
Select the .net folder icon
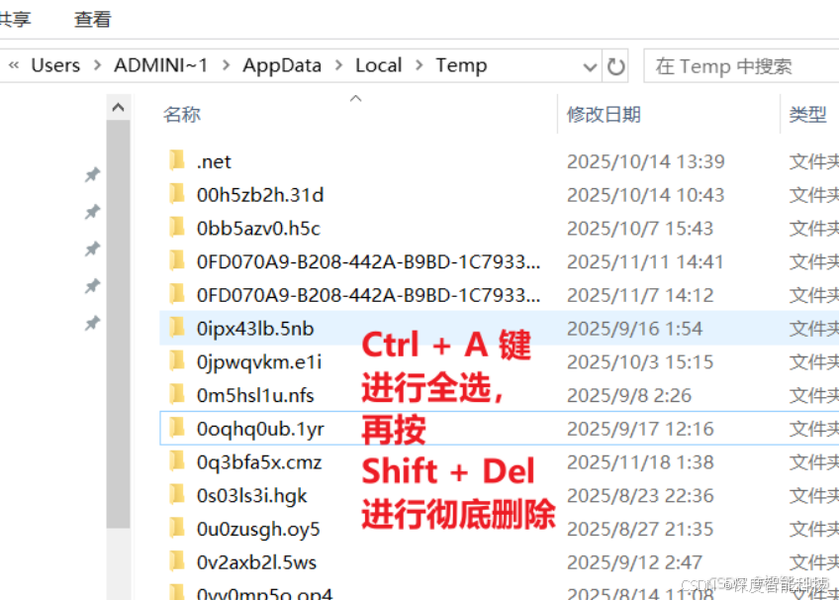176,160
